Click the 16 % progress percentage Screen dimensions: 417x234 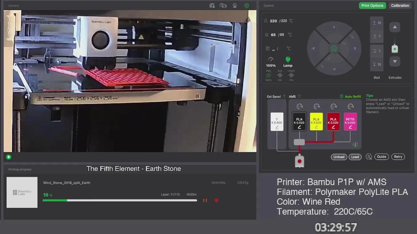(x=48, y=195)
